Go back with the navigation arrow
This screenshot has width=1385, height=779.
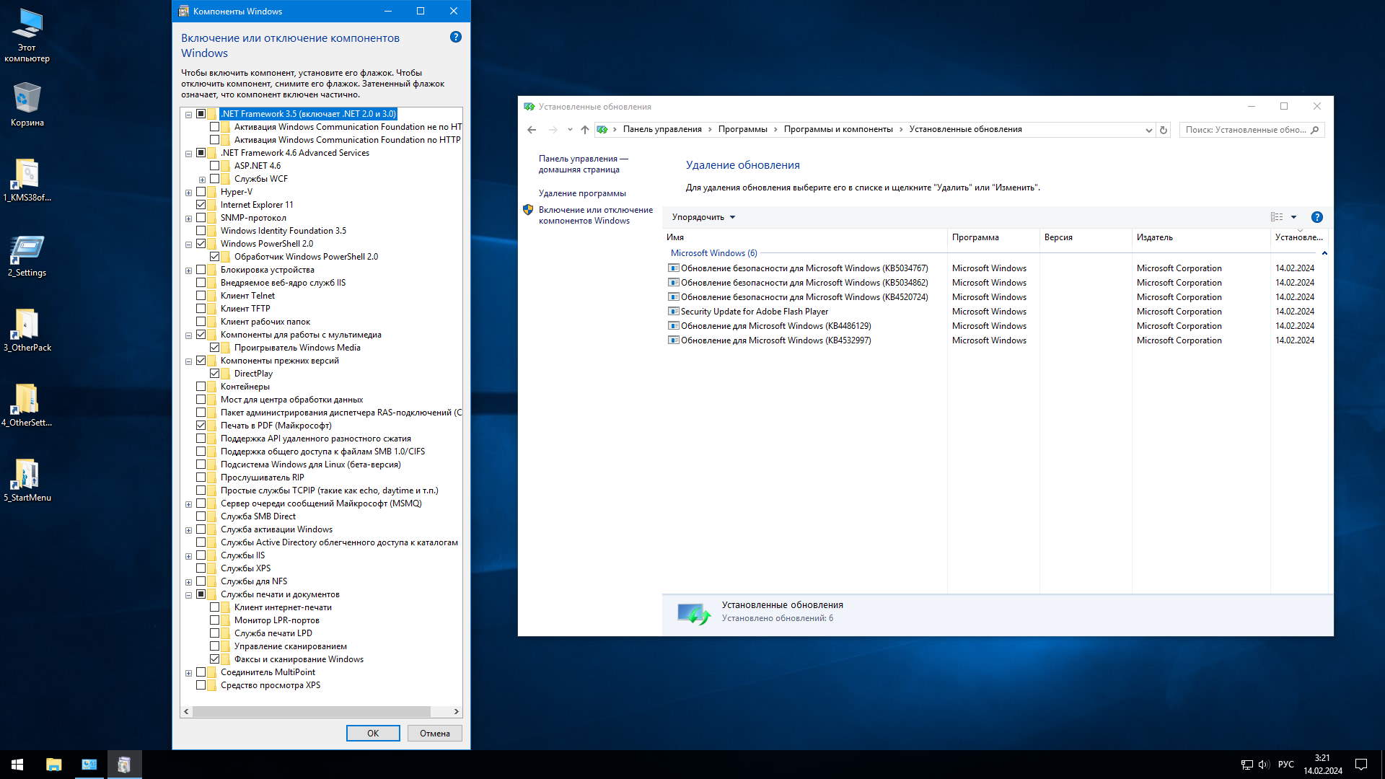coord(532,130)
